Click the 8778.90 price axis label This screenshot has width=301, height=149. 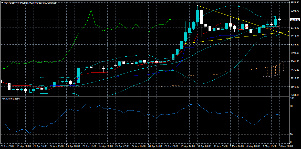point(295,28)
